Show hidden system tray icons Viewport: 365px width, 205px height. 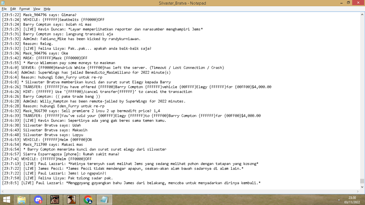click(339, 200)
